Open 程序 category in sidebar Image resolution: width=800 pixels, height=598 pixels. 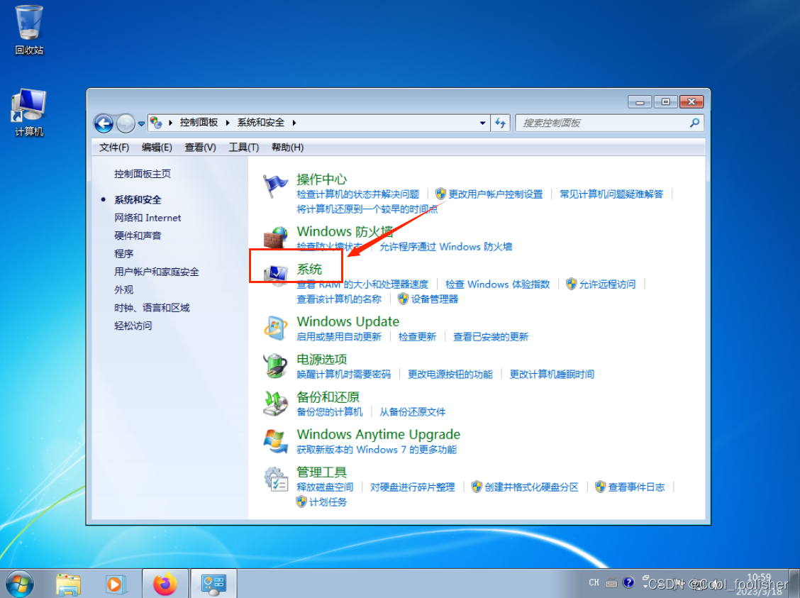click(x=123, y=253)
